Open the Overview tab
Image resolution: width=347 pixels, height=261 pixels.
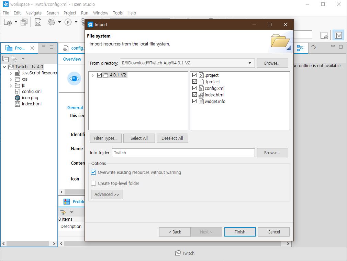pos(72,59)
